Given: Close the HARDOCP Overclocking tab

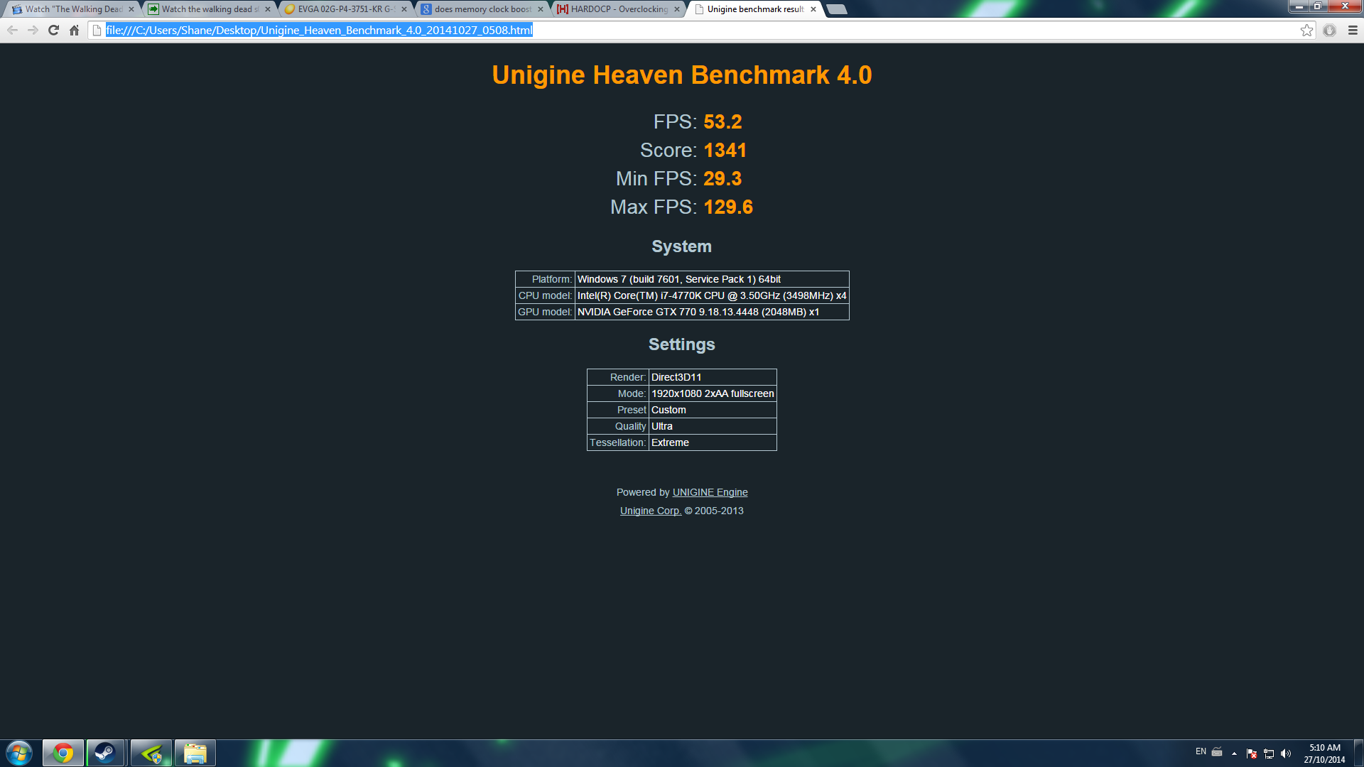Looking at the screenshot, I should click(x=677, y=9).
